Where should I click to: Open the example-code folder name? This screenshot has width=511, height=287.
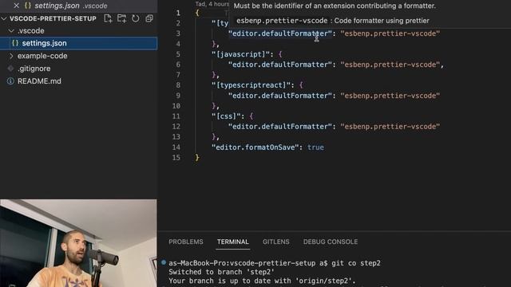coord(42,56)
